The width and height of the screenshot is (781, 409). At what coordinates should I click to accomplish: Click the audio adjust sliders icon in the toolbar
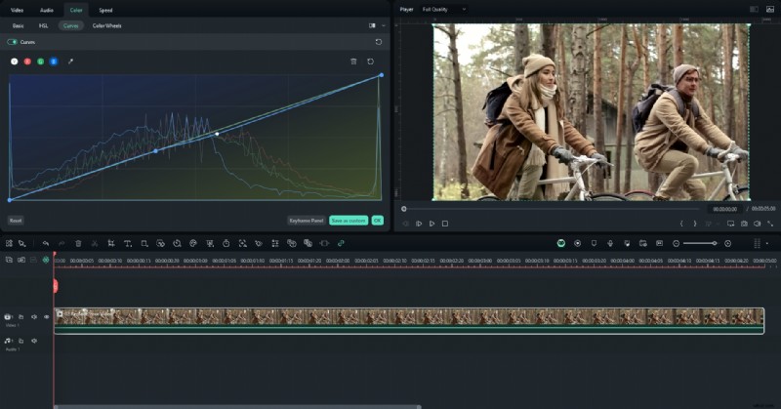tap(275, 243)
